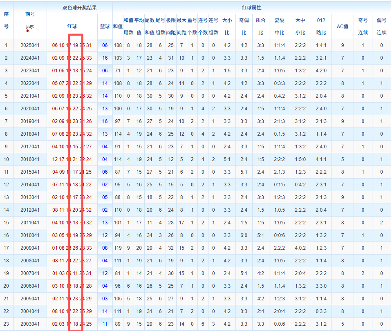Click the 质合比 column header

click(x=260, y=26)
